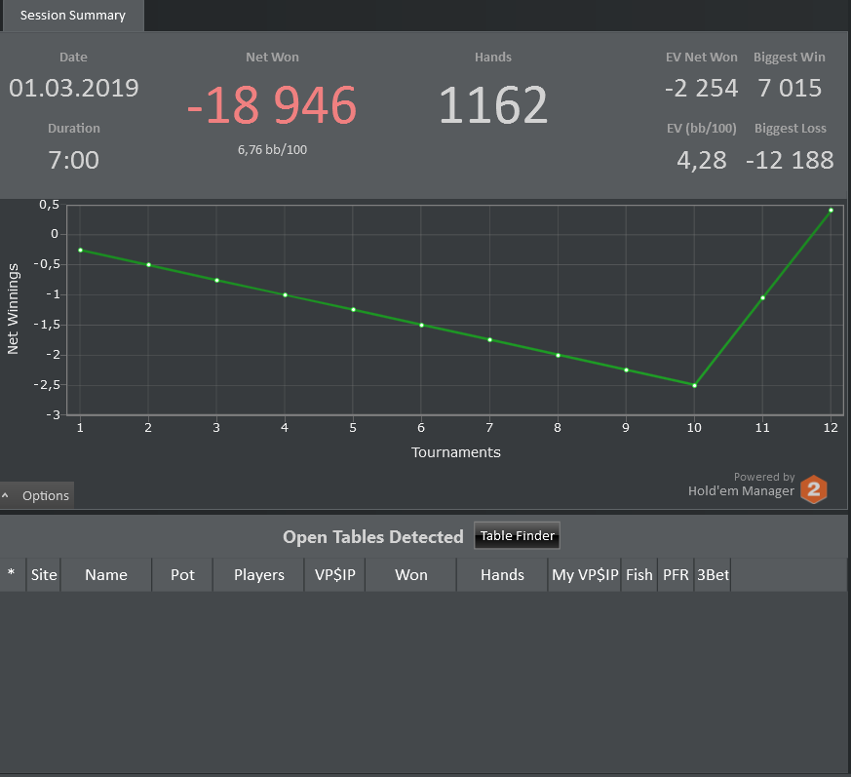Sort tables by the Site column
This screenshot has width=851, height=777.
click(44, 574)
